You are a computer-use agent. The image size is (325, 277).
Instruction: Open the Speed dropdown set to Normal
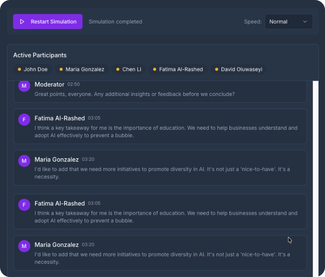pos(288,21)
